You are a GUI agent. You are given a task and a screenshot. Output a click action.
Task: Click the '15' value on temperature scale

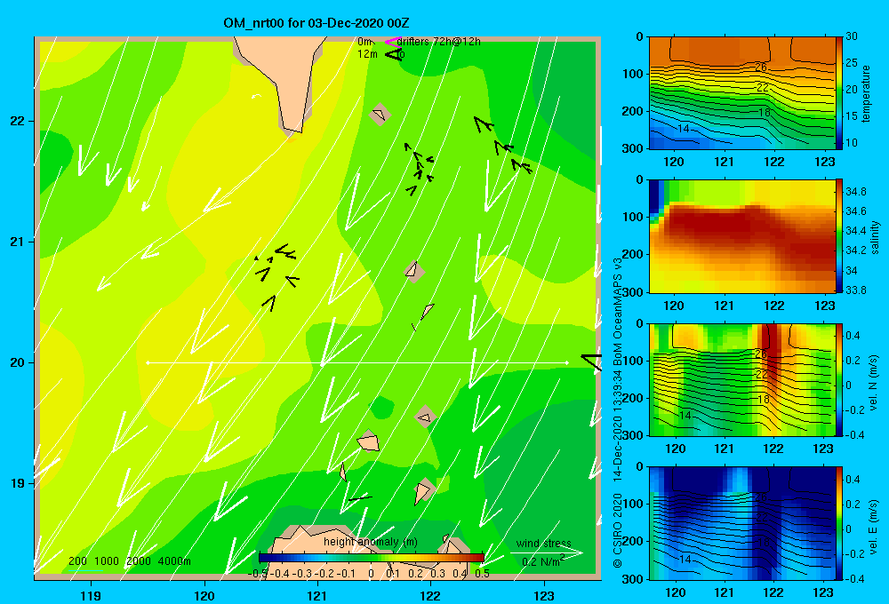851,116
